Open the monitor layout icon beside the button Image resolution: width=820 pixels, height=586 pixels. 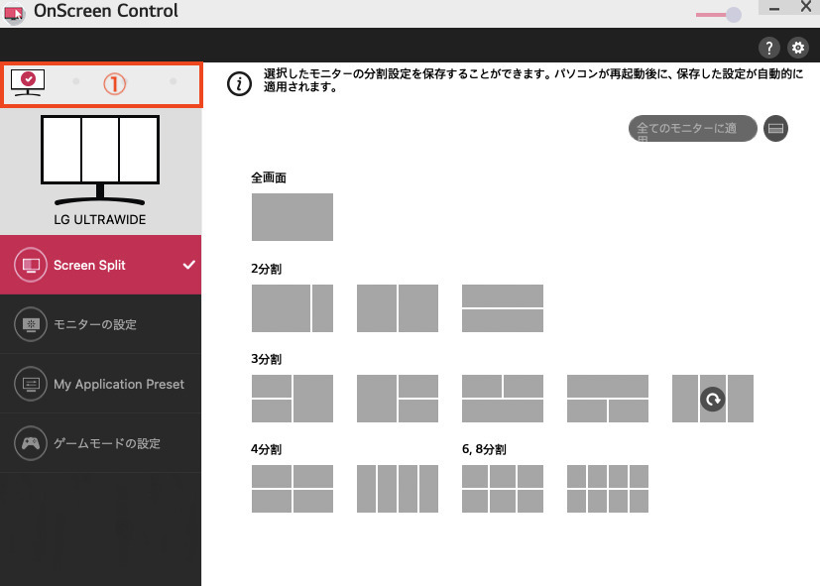(775, 128)
